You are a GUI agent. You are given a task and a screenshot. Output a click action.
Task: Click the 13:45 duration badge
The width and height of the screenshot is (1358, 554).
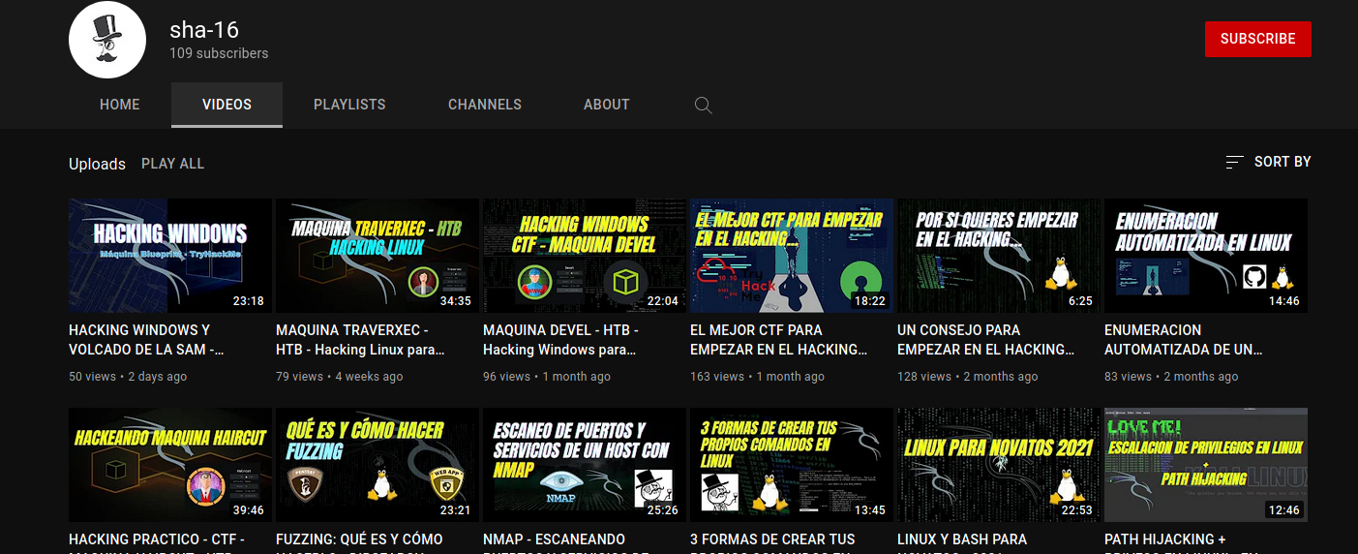(x=870, y=510)
